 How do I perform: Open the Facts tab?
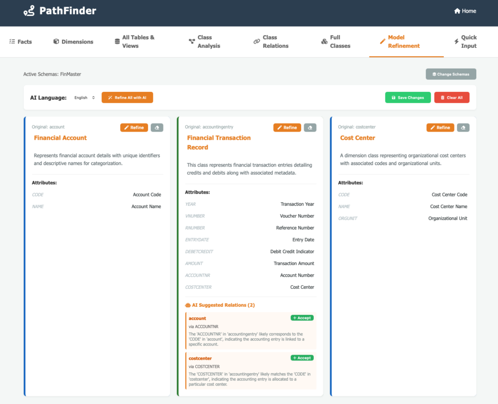[x=20, y=42]
